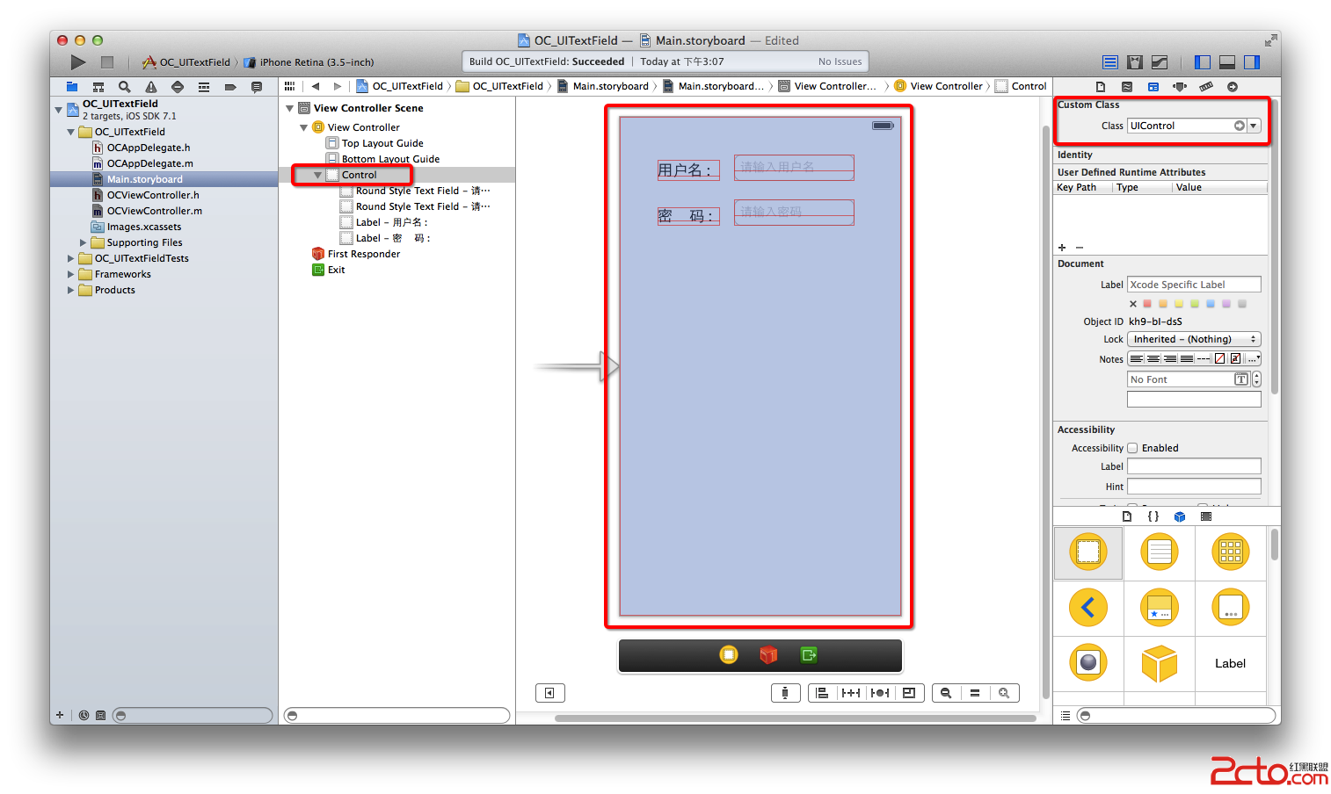This screenshot has width=1331, height=794.
Task: Open the Issue navigator warning icon
Action: click(x=151, y=87)
